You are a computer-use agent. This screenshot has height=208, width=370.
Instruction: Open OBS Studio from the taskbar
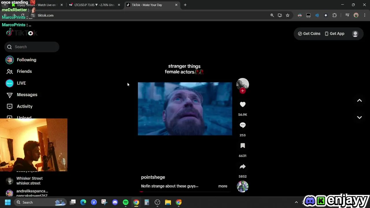coord(157,203)
